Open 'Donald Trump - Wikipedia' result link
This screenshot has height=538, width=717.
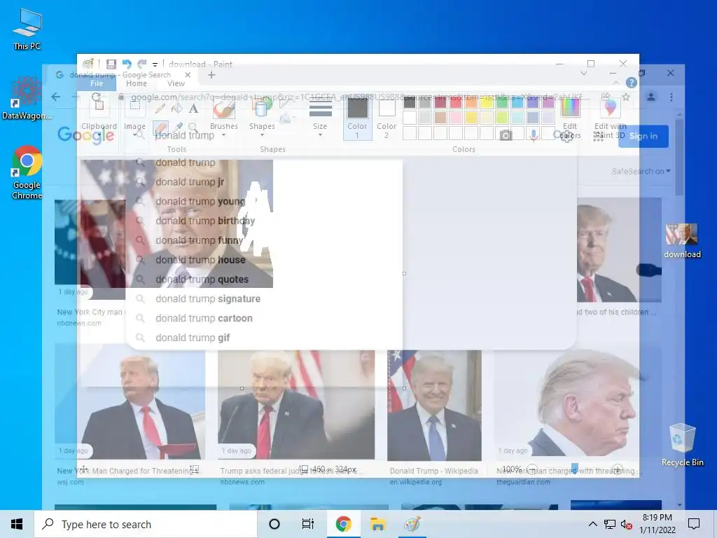click(434, 471)
